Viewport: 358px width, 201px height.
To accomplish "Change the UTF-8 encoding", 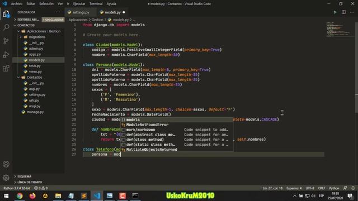I will [x=310, y=188].
